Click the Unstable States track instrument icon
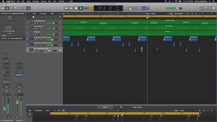 click(32, 22)
